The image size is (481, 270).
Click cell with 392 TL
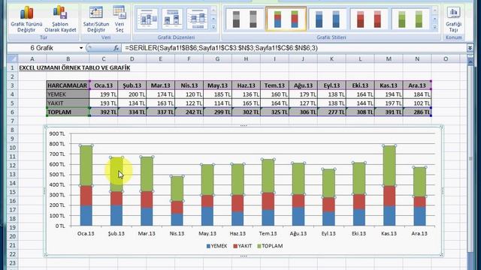pyautogui.click(x=104, y=112)
